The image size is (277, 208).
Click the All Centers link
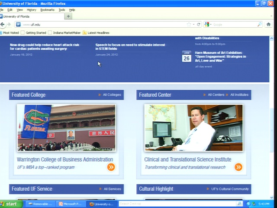click(x=216, y=95)
